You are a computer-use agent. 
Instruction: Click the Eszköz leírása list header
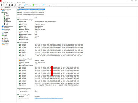[x=20, y=7]
